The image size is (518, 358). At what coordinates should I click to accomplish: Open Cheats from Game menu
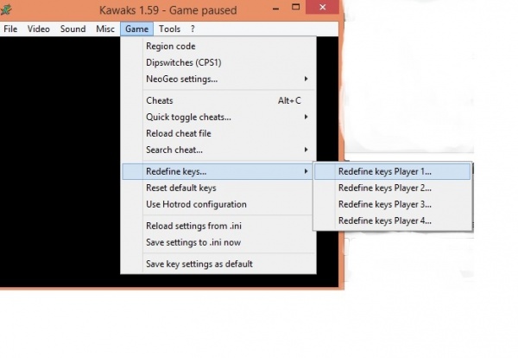click(x=218, y=100)
